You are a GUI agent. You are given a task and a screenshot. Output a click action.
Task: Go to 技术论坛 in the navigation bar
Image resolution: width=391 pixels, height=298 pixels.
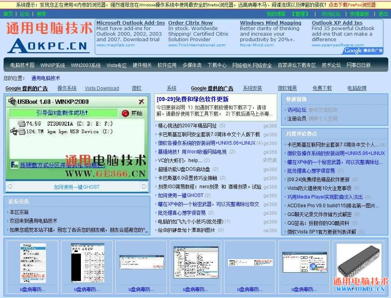click(x=331, y=65)
